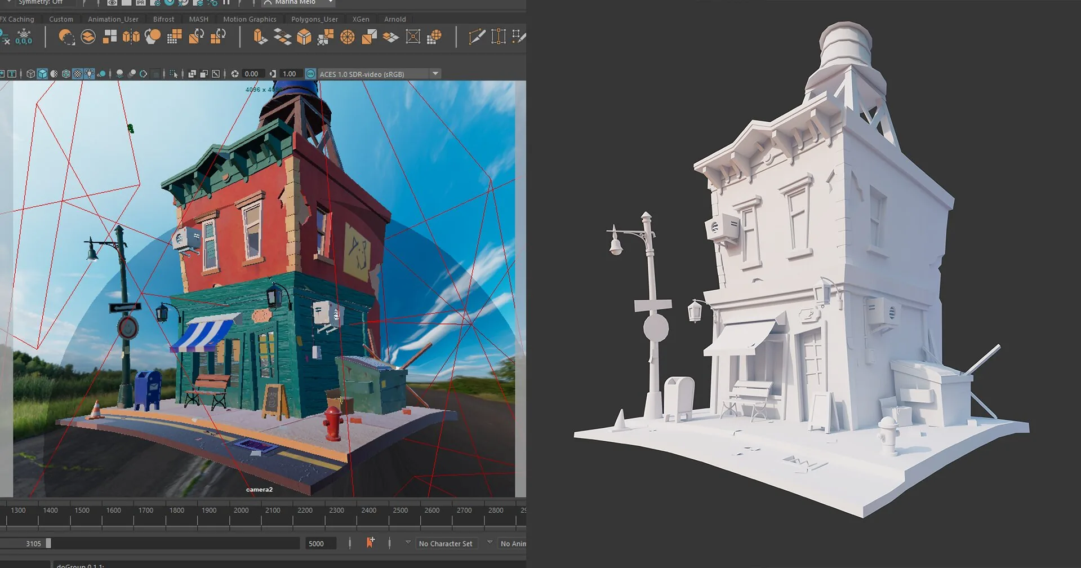Click the connected orange squares shelf icon

tap(326, 37)
